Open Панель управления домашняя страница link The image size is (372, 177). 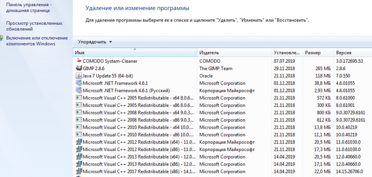point(29,7)
